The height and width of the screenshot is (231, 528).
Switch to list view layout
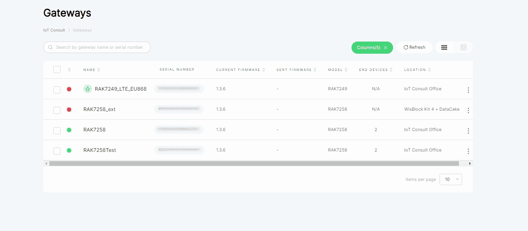[x=444, y=47]
